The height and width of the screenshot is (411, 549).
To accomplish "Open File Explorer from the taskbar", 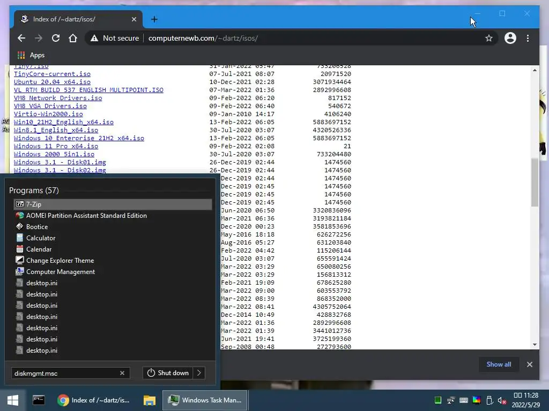I will click(150, 400).
